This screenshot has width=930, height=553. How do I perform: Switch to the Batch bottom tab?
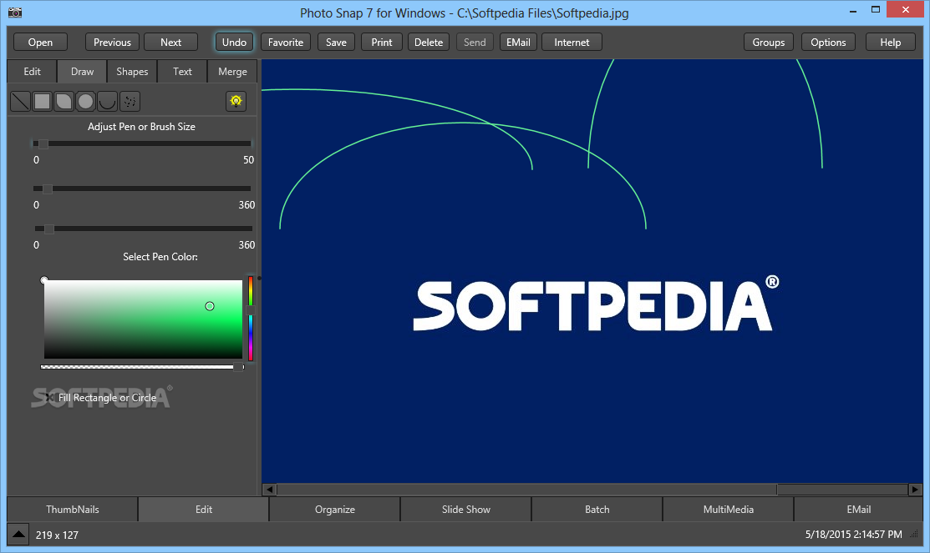point(597,509)
